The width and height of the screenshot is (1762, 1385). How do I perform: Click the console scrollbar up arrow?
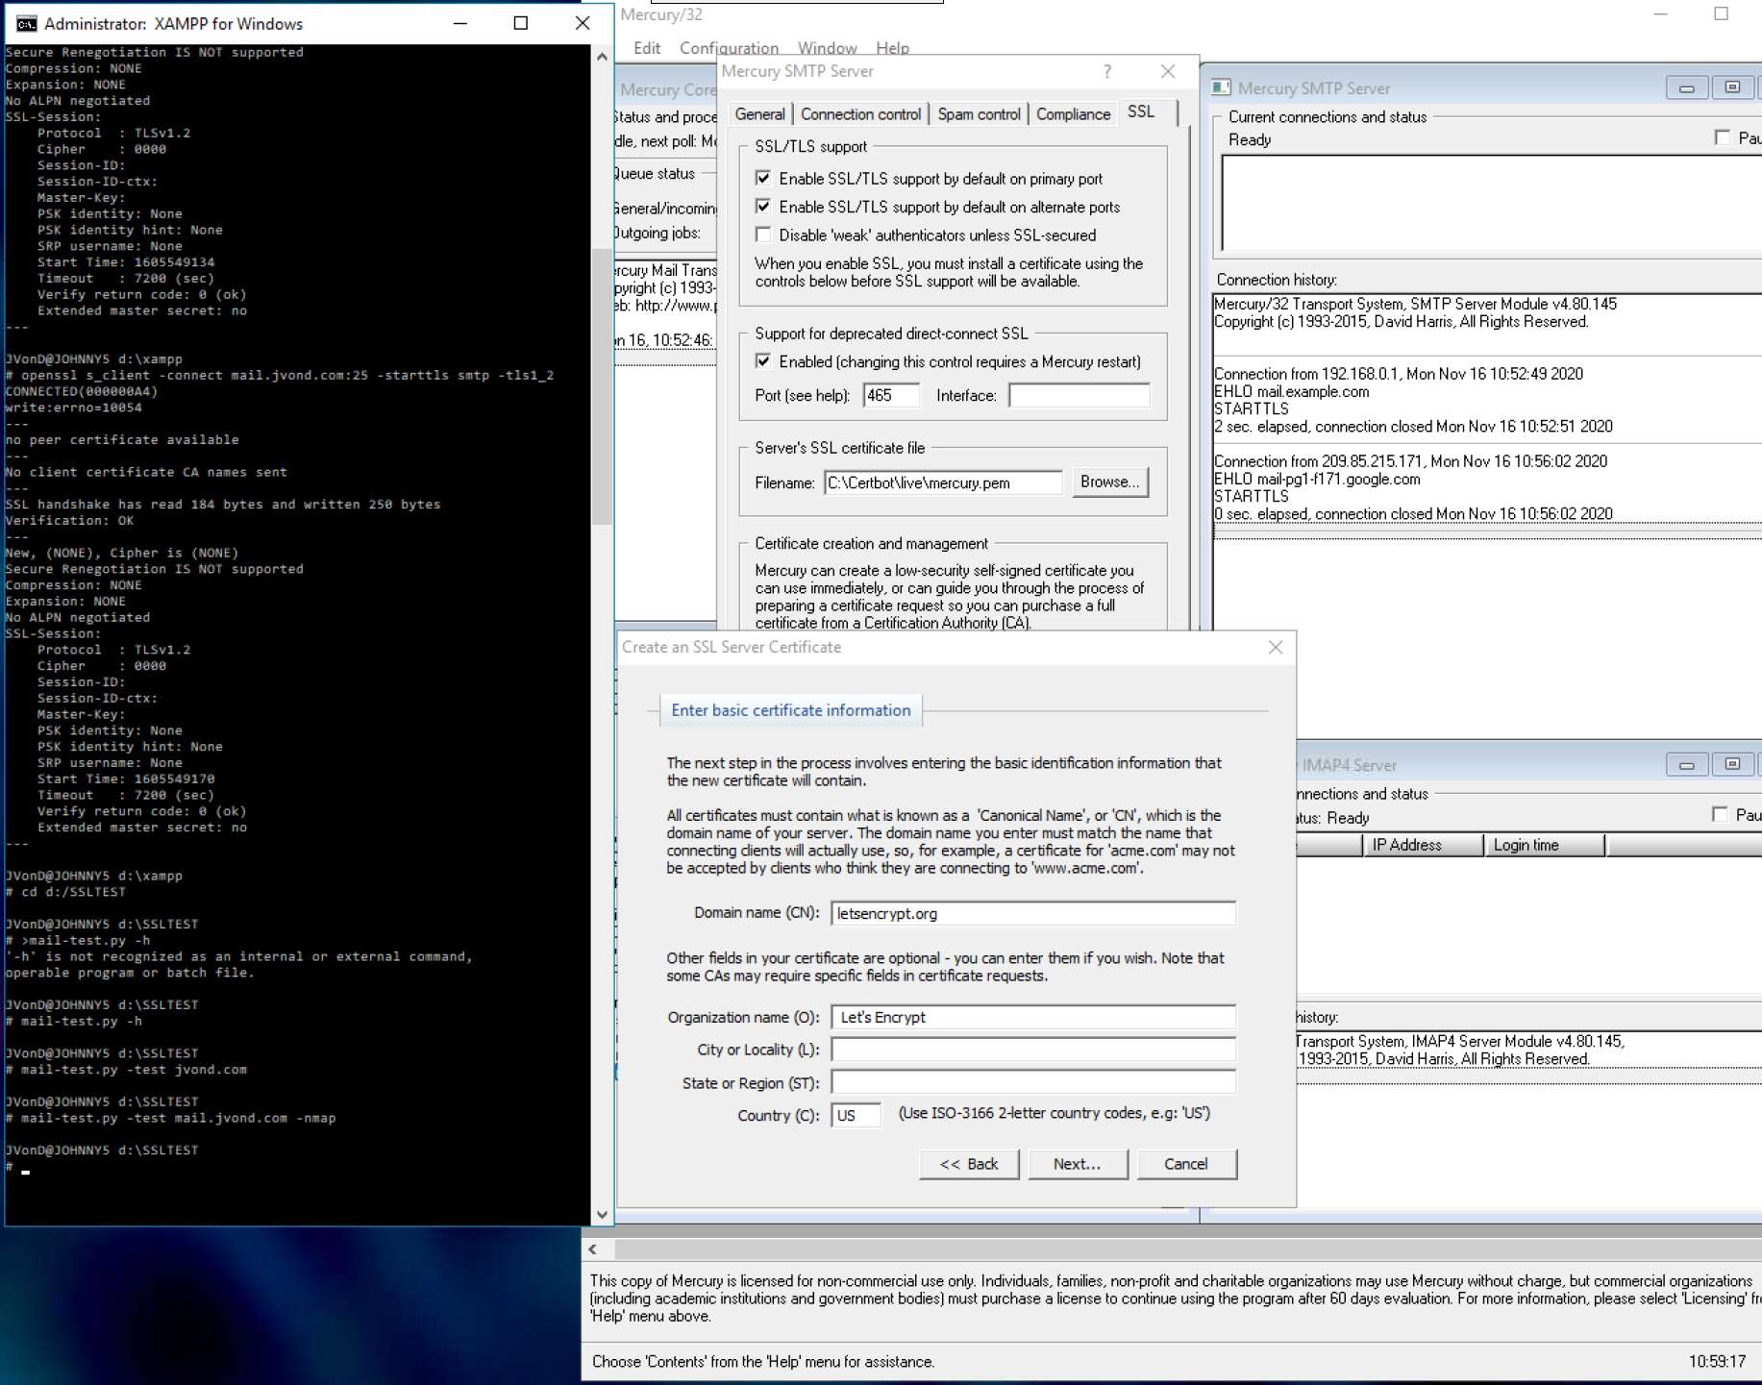point(602,57)
